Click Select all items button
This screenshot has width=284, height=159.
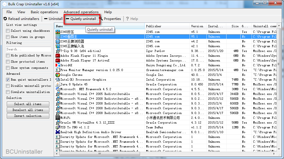tap(28, 104)
